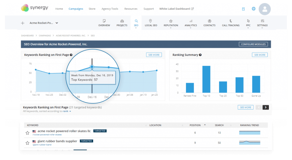Open Local SEO map pin icon
The image size is (292, 160).
pos(151,21)
